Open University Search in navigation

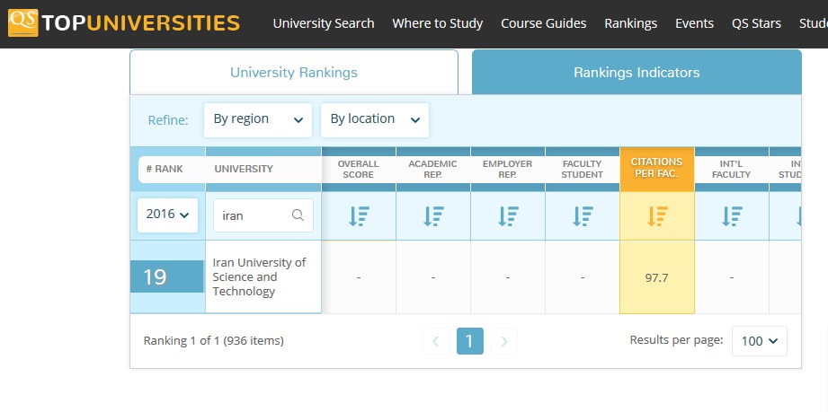tap(324, 23)
